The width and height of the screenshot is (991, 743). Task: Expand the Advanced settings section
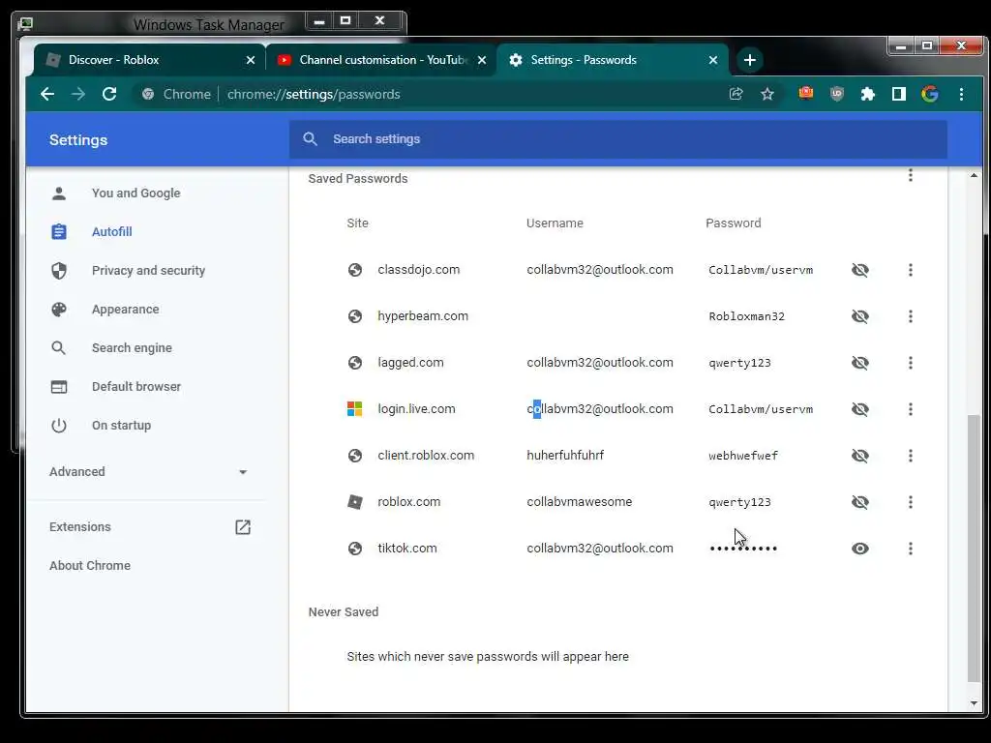click(148, 472)
